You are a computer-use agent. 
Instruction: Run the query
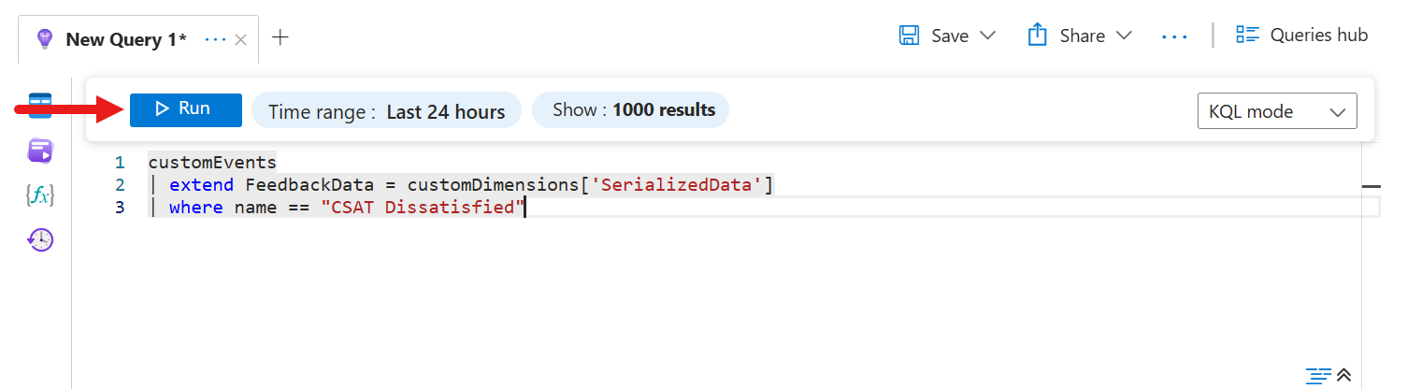point(185,109)
